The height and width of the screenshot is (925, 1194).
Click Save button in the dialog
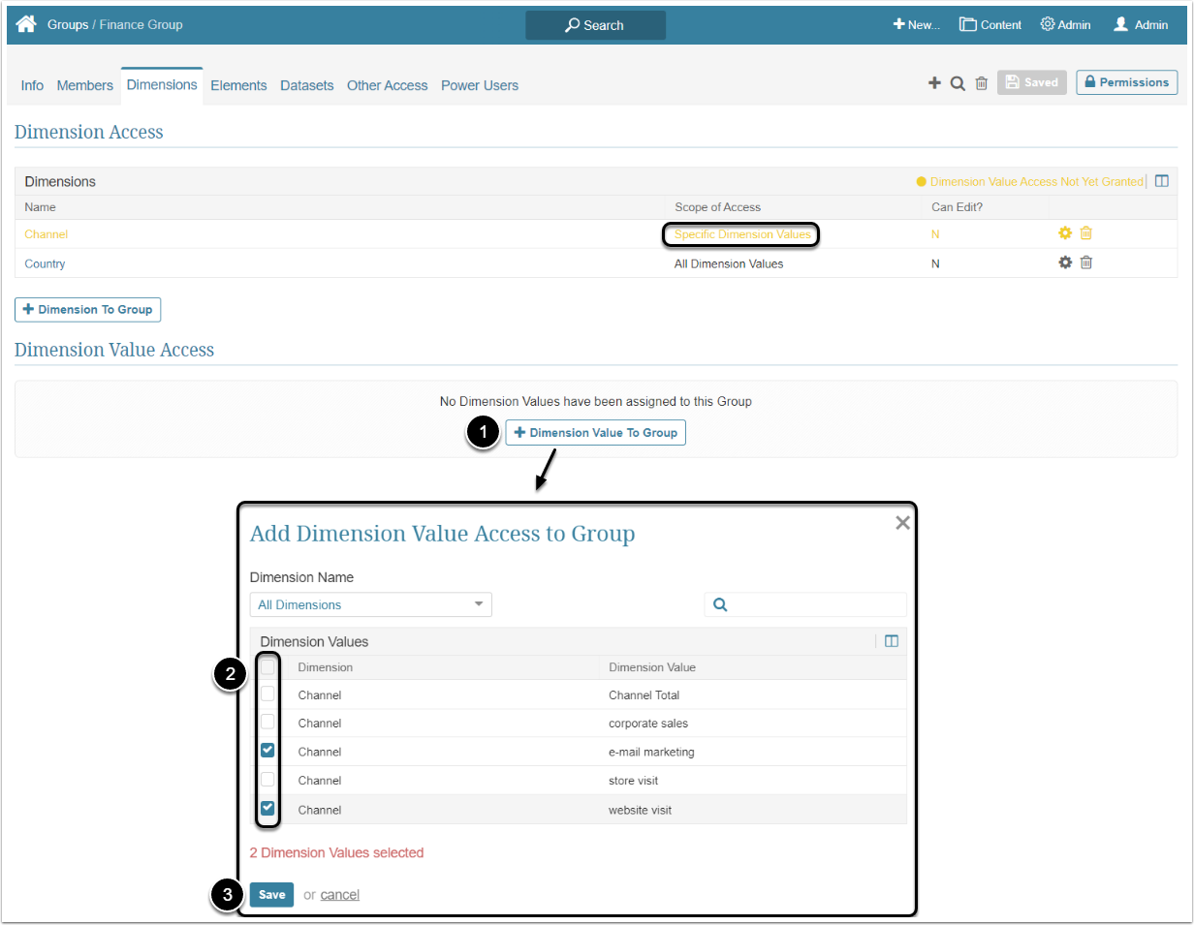coord(271,894)
